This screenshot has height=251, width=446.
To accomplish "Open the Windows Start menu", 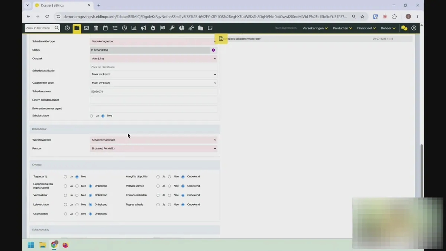I will pos(31,245).
